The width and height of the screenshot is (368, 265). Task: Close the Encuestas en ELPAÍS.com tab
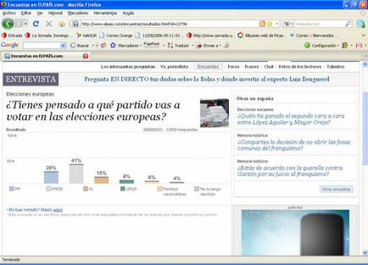85,56
